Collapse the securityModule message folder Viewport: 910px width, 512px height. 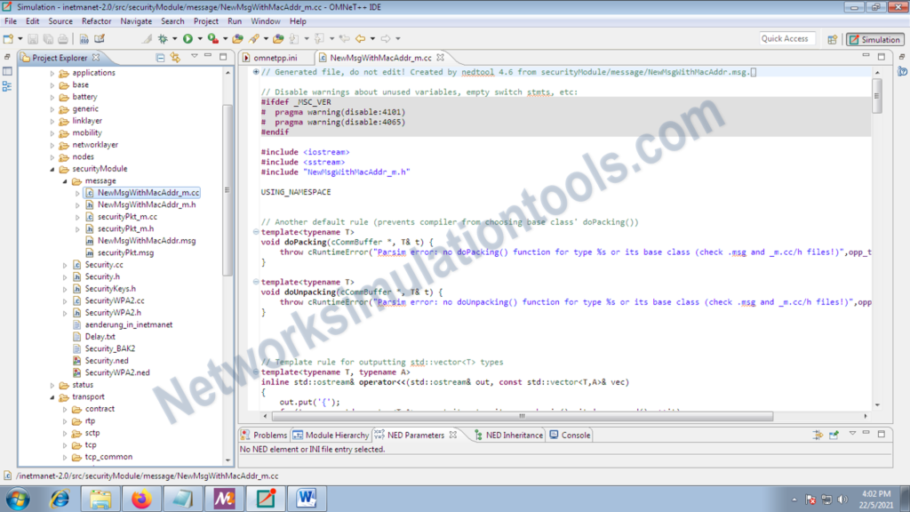(x=64, y=180)
